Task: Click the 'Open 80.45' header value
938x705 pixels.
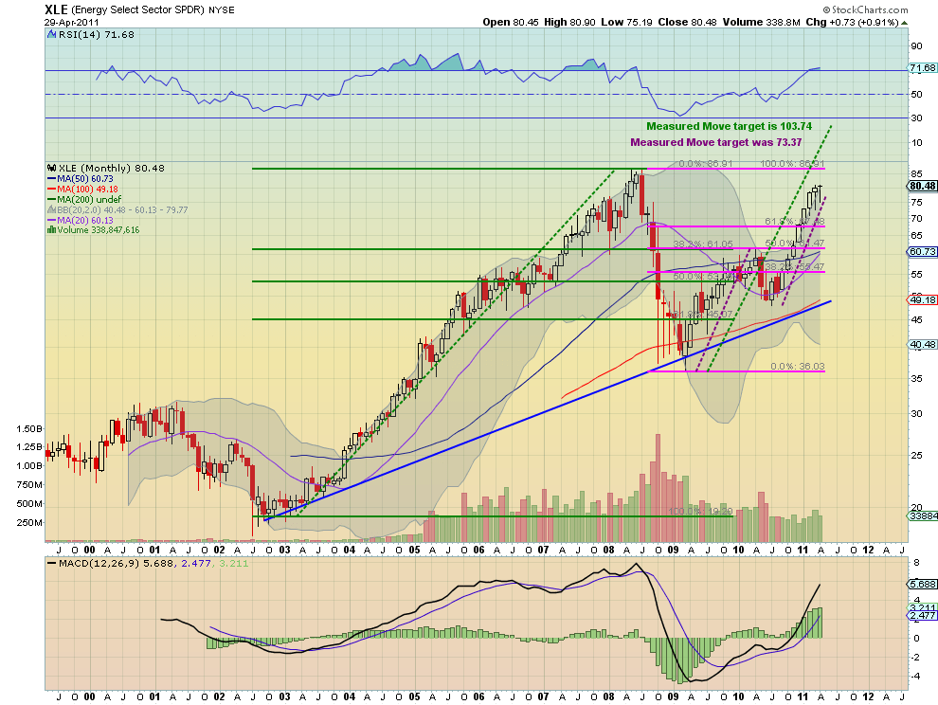Action: tap(511, 22)
